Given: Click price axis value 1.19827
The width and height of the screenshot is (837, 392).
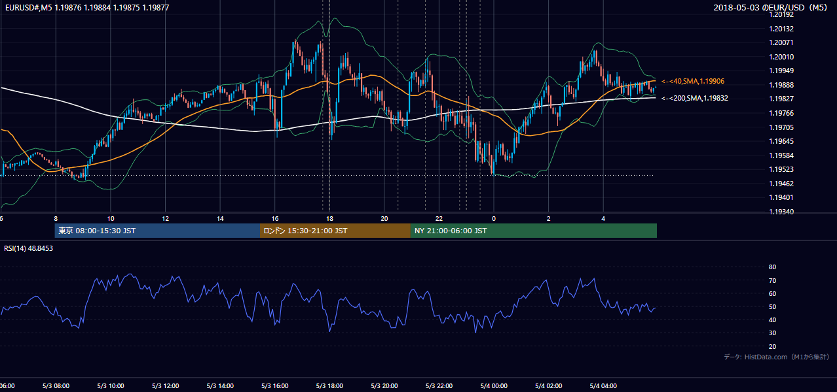Looking at the screenshot, I should [782, 99].
